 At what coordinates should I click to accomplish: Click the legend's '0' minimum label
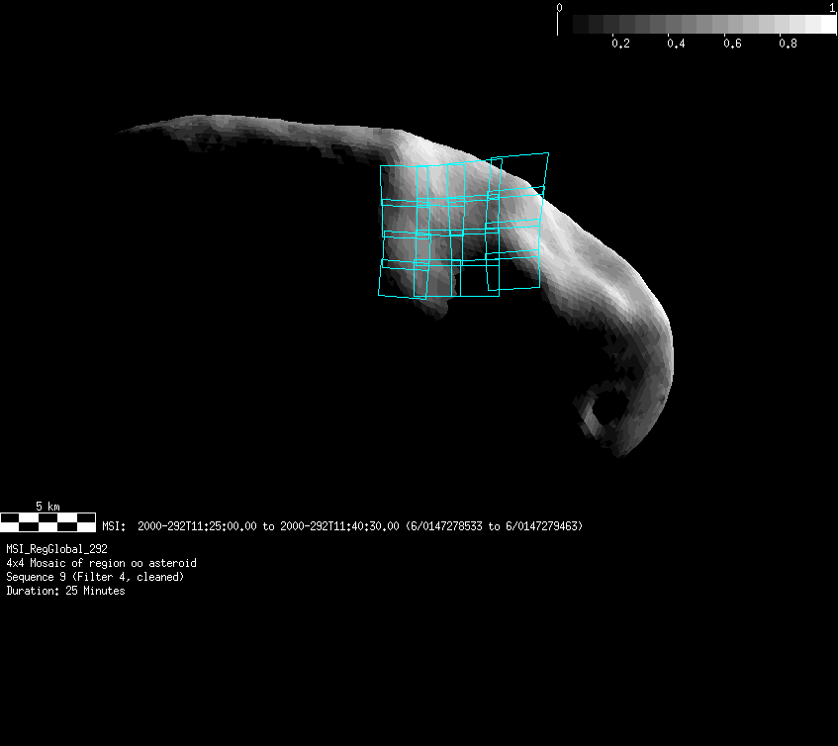tap(559, 8)
